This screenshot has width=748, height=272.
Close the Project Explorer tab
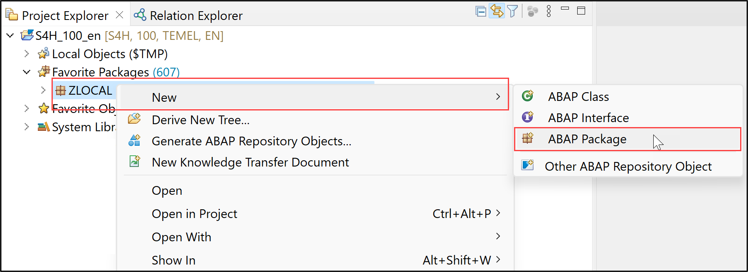[x=120, y=15]
